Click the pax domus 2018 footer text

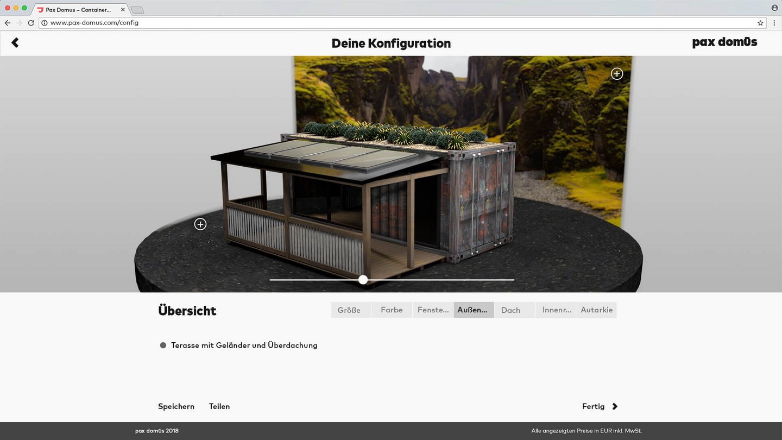click(157, 431)
